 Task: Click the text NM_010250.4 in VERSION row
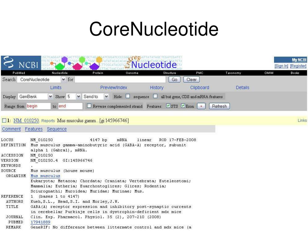click(x=44, y=161)
